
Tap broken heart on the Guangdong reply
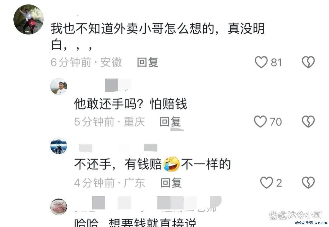[308, 183]
